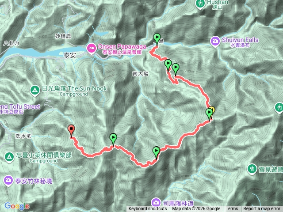Open the Keyboard shortcuts link
This screenshot has height=212, width=283.
coord(148,209)
